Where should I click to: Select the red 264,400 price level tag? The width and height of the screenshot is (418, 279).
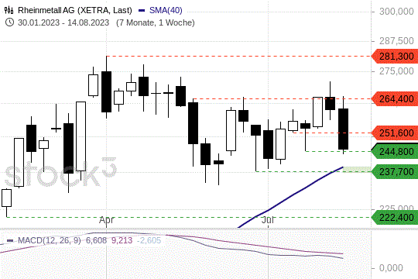[395, 98]
